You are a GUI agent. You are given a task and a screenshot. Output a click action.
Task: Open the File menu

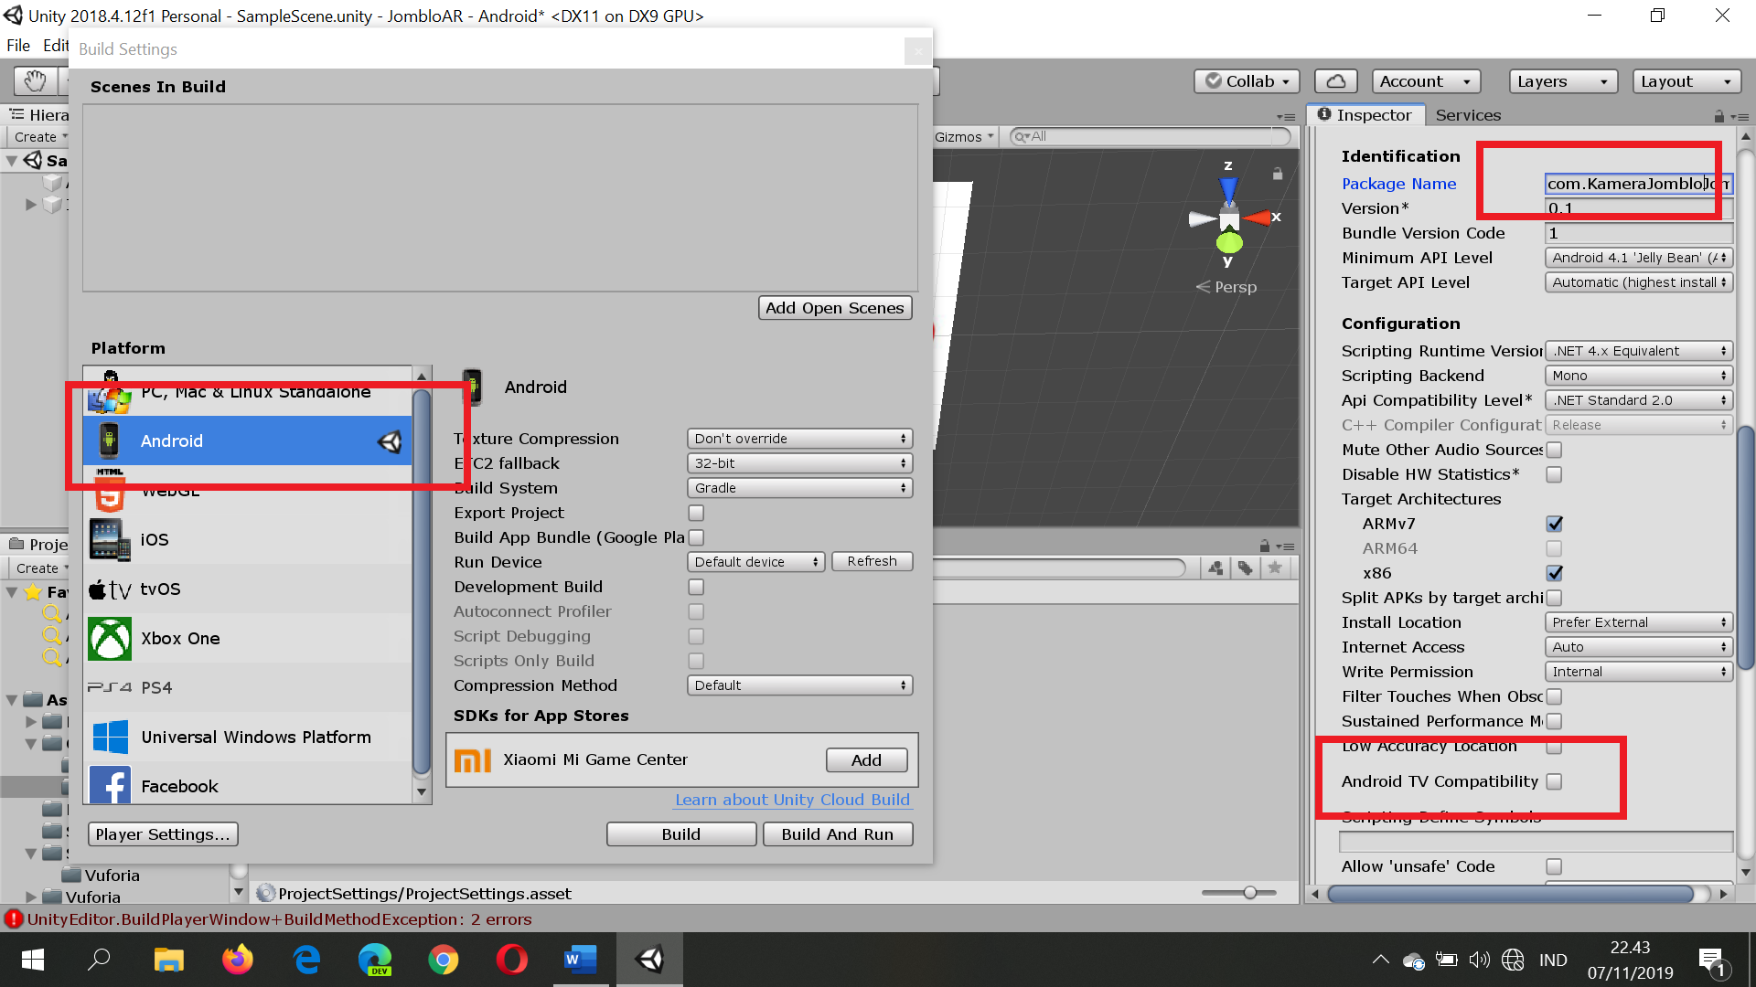(18, 45)
